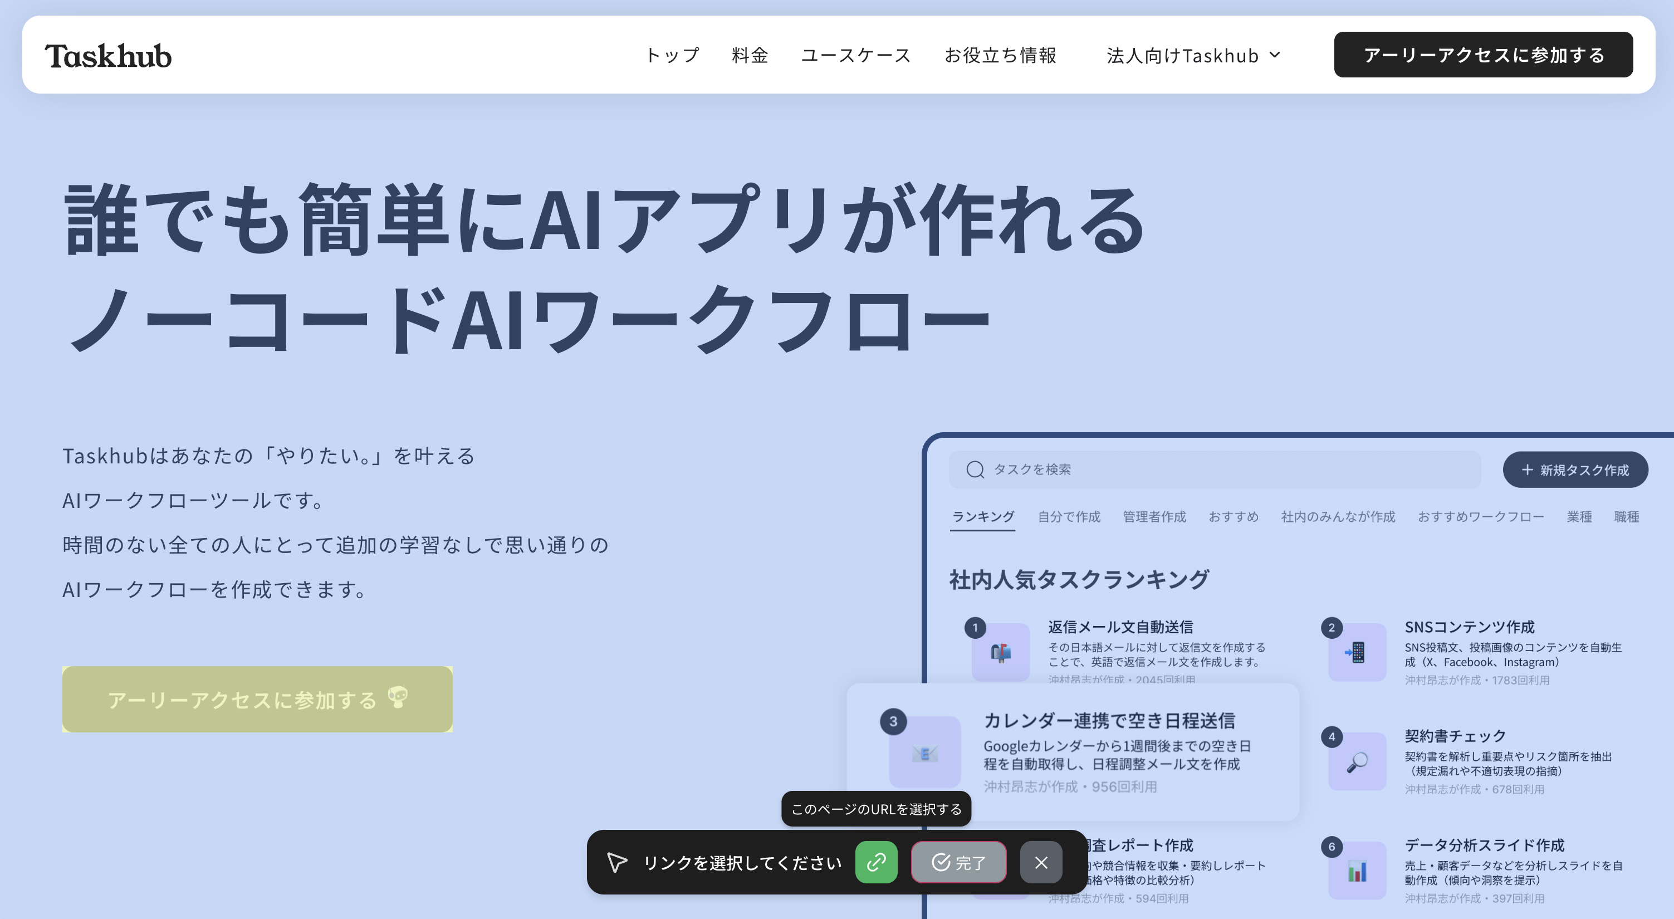Click 社内人気タスクランキング heading
This screenshot has height=919, width=1674.
coord(1079,579)
